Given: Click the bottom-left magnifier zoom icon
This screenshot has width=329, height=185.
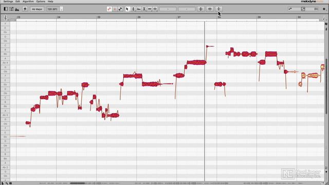Looking at the screenshot, I should tap(7, 183).
